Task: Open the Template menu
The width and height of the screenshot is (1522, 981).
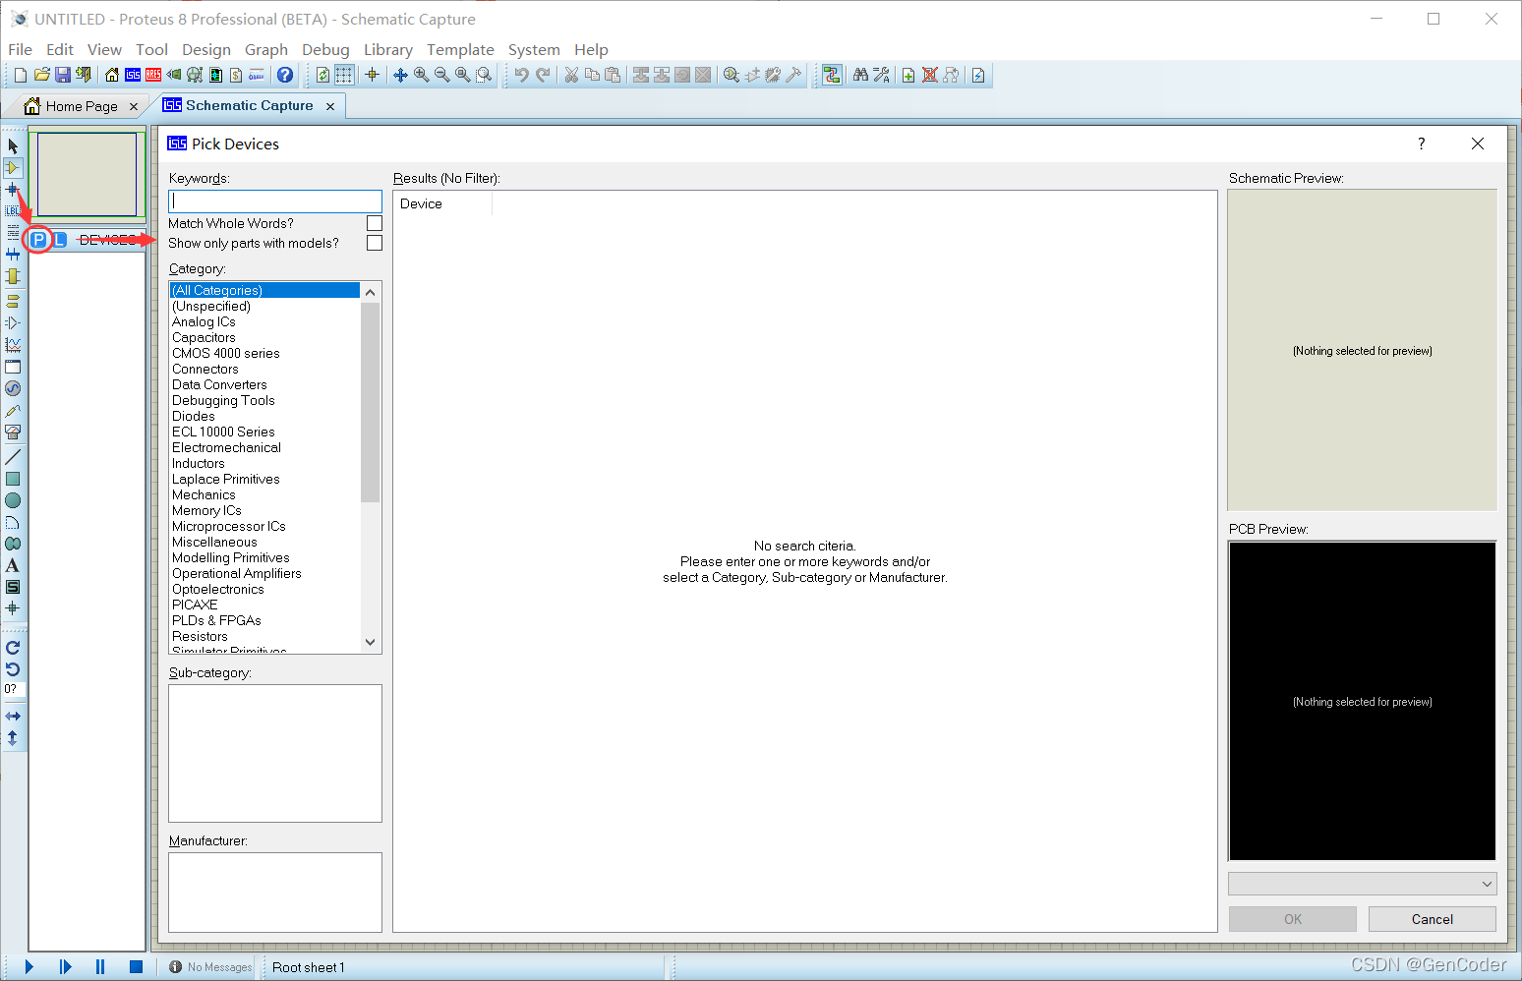Action: [x=460, y=49]
